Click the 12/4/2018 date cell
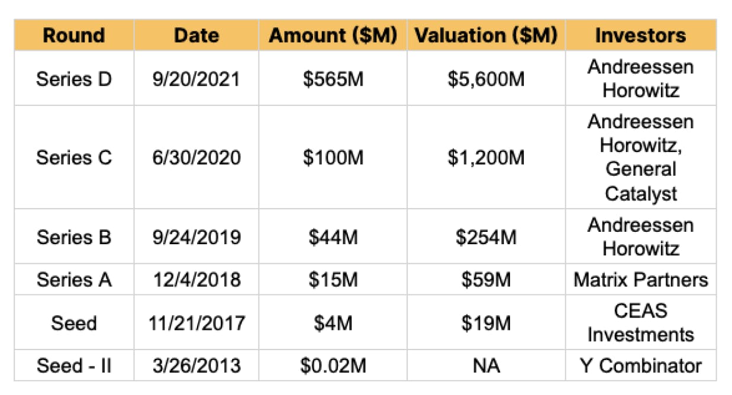Viewport: 732px width, 395px height. coord(196,280)
